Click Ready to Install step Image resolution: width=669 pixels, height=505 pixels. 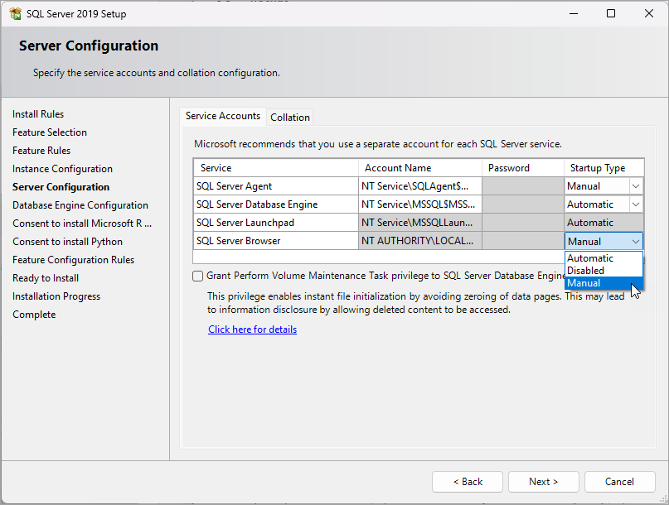tap(46, 278)
